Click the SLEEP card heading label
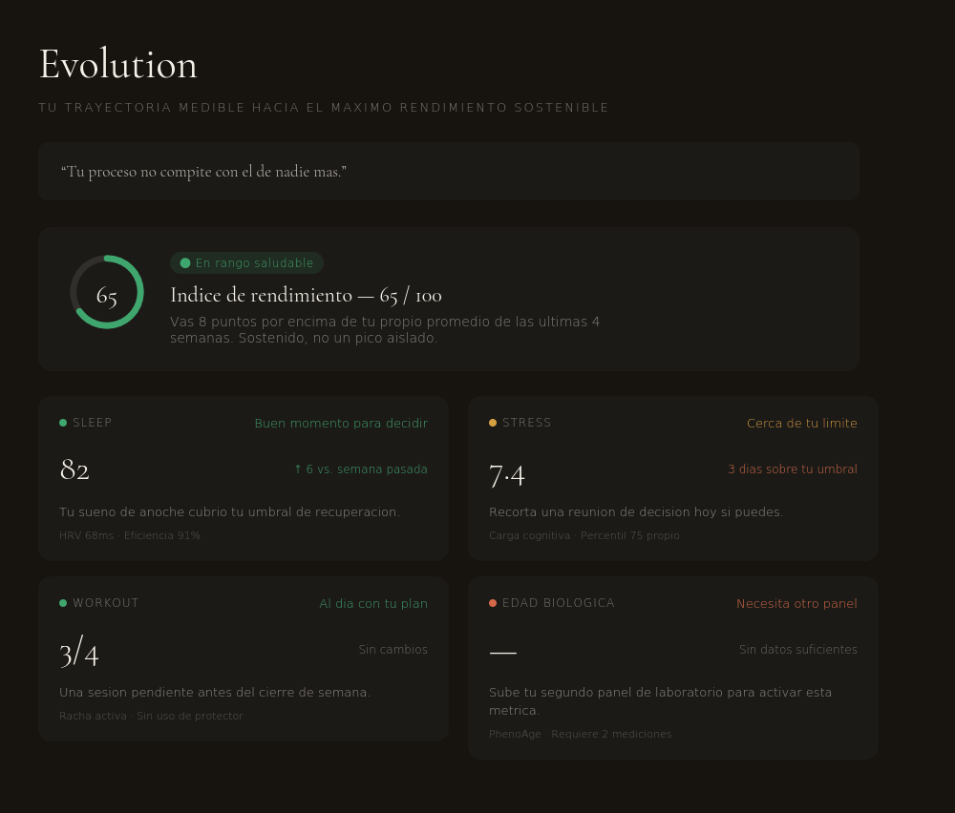Screen dimensions: 955x813 click(x=92, y=423)
